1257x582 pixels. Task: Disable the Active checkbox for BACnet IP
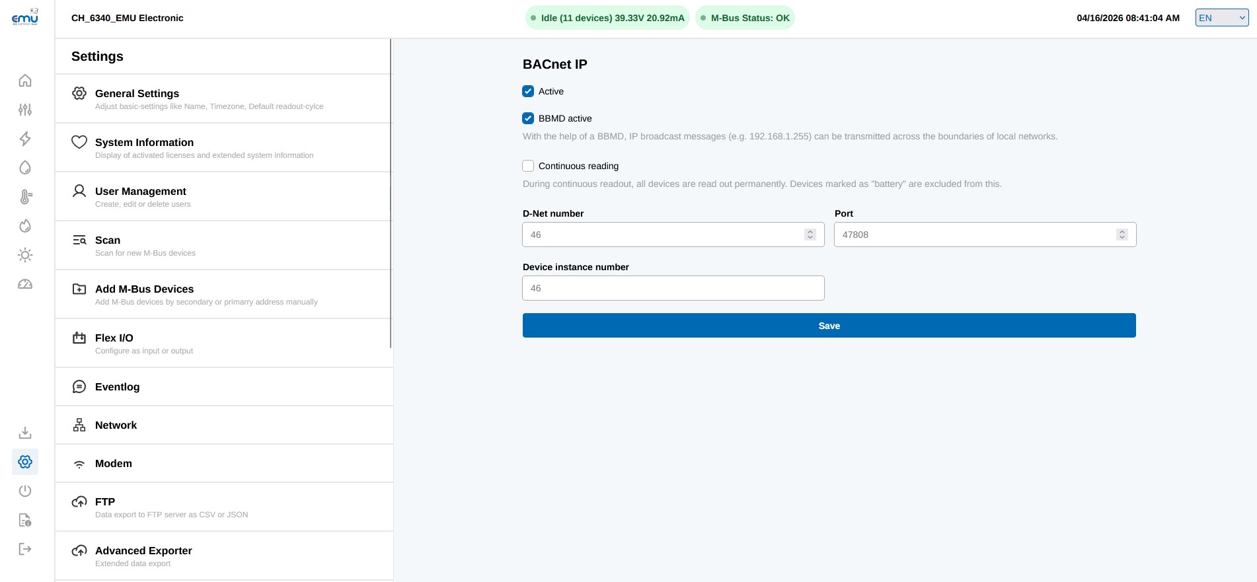coord(528,91)
